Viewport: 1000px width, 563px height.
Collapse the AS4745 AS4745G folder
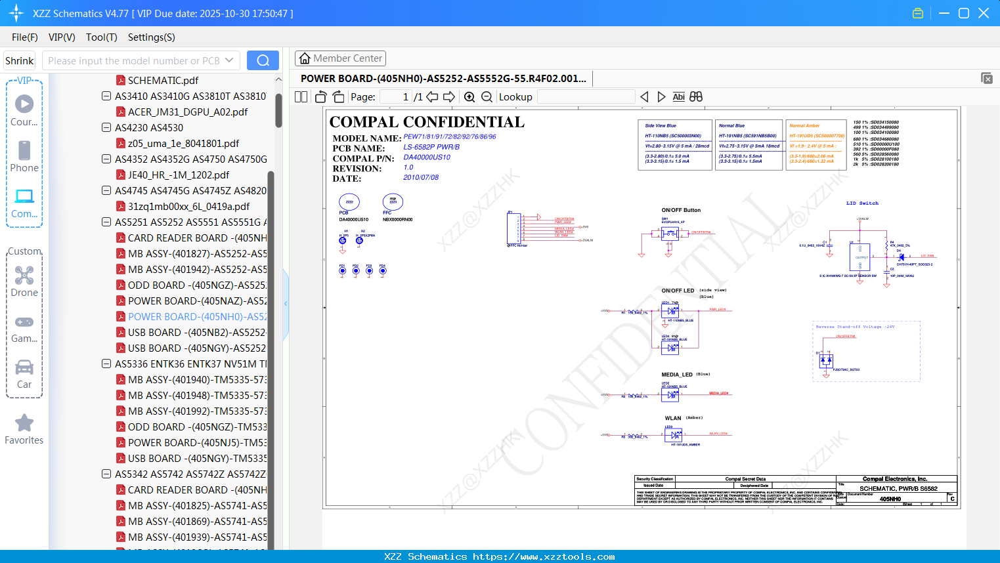click(106, 190)
